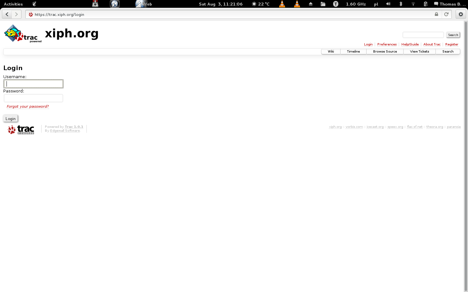Focus the top-right search text field
This screenshot has width=468, height=292.
[423, 35]
